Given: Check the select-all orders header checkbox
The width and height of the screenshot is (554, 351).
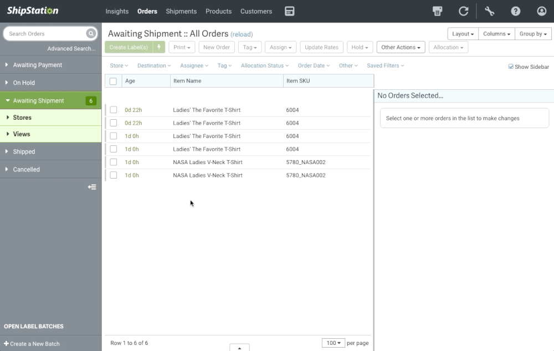Looking at the screenshot, I should [x=113, y=81].
